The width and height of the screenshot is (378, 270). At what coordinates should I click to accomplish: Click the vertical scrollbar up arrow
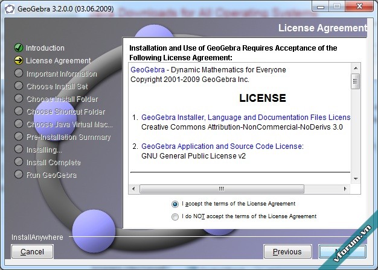(x=356, y=68)
